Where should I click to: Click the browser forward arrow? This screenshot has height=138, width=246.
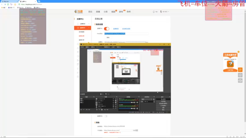pyautogui.click(x=5, y=4)
